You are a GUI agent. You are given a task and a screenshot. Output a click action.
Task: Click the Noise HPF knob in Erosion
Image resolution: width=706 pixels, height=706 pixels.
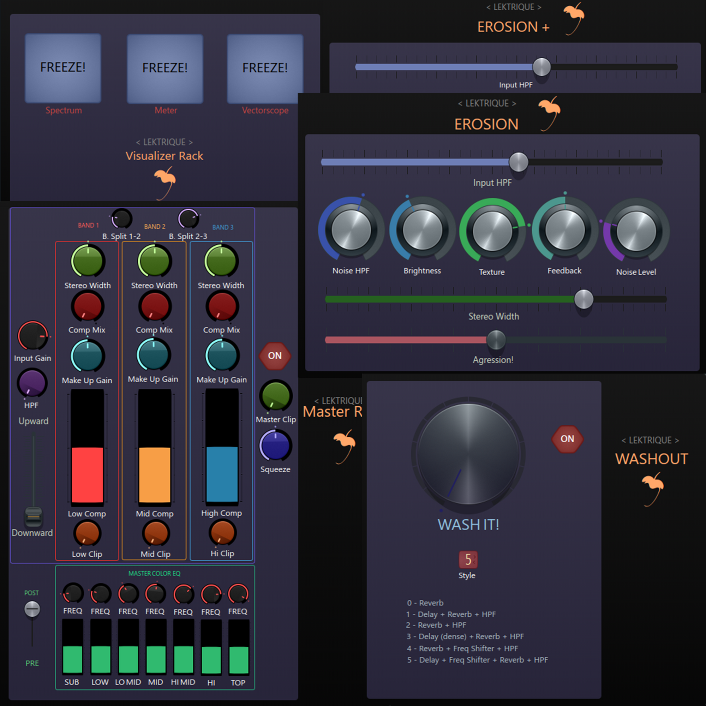pyautogui.click(x=351, y=230)
